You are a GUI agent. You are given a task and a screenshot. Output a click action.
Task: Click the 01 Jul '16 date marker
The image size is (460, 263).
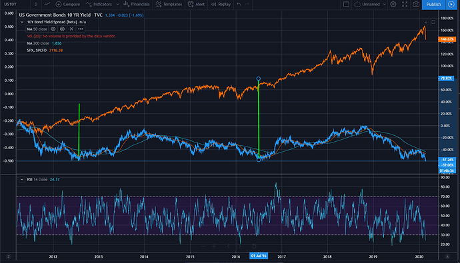[259, 256]
